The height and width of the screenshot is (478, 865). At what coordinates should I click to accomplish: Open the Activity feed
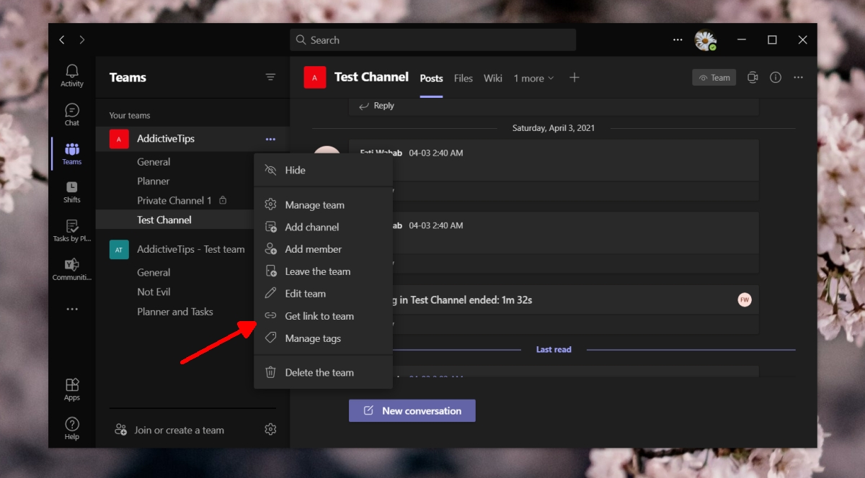coord(71,76)
